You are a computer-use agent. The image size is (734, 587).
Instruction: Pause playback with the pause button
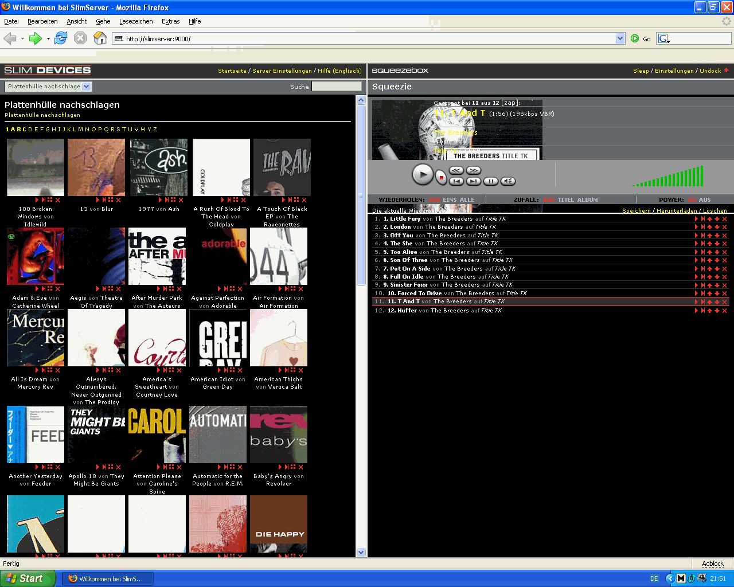(491, 181)
